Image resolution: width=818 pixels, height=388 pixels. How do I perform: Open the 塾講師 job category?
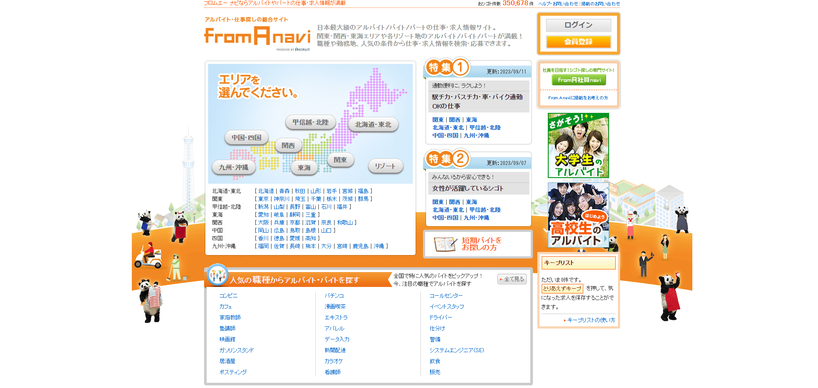click(227, 329)
